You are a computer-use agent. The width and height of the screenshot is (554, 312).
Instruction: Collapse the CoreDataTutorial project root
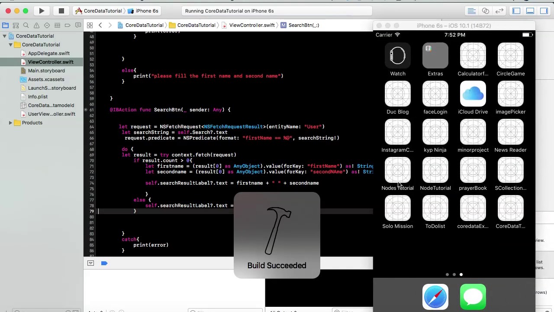pyautogui.click(x=4, y=36)
